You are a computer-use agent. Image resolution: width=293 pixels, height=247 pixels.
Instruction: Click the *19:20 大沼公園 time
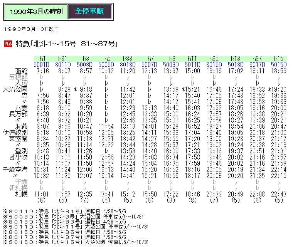(x=277, y=89)
